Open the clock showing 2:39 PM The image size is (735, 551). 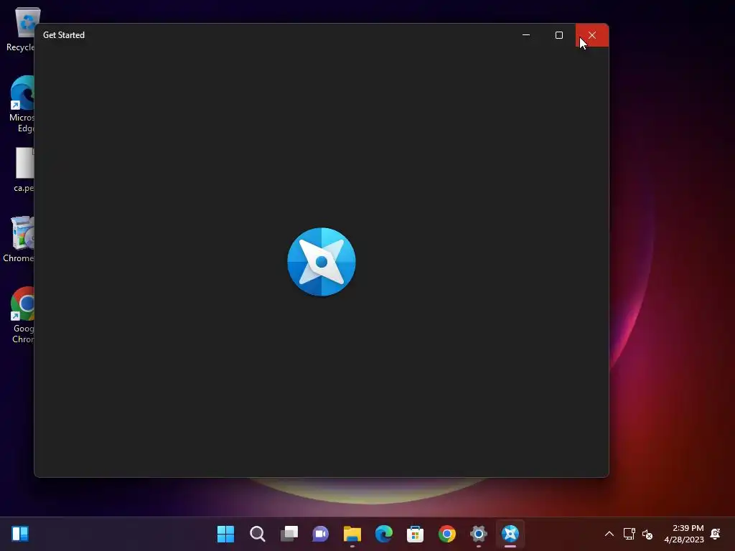(684, 534)
